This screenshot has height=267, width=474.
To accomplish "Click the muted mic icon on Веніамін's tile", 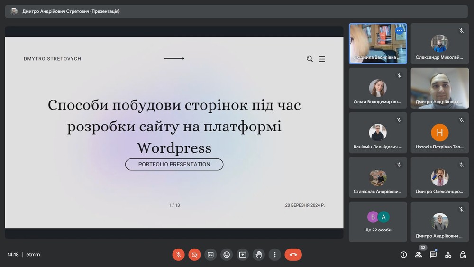I will [x=399, y=120].
